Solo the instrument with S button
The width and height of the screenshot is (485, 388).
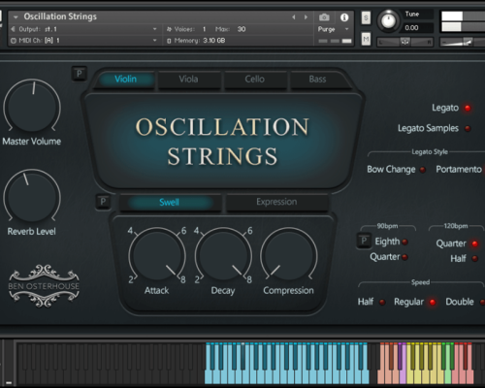(x=366, y=17)
